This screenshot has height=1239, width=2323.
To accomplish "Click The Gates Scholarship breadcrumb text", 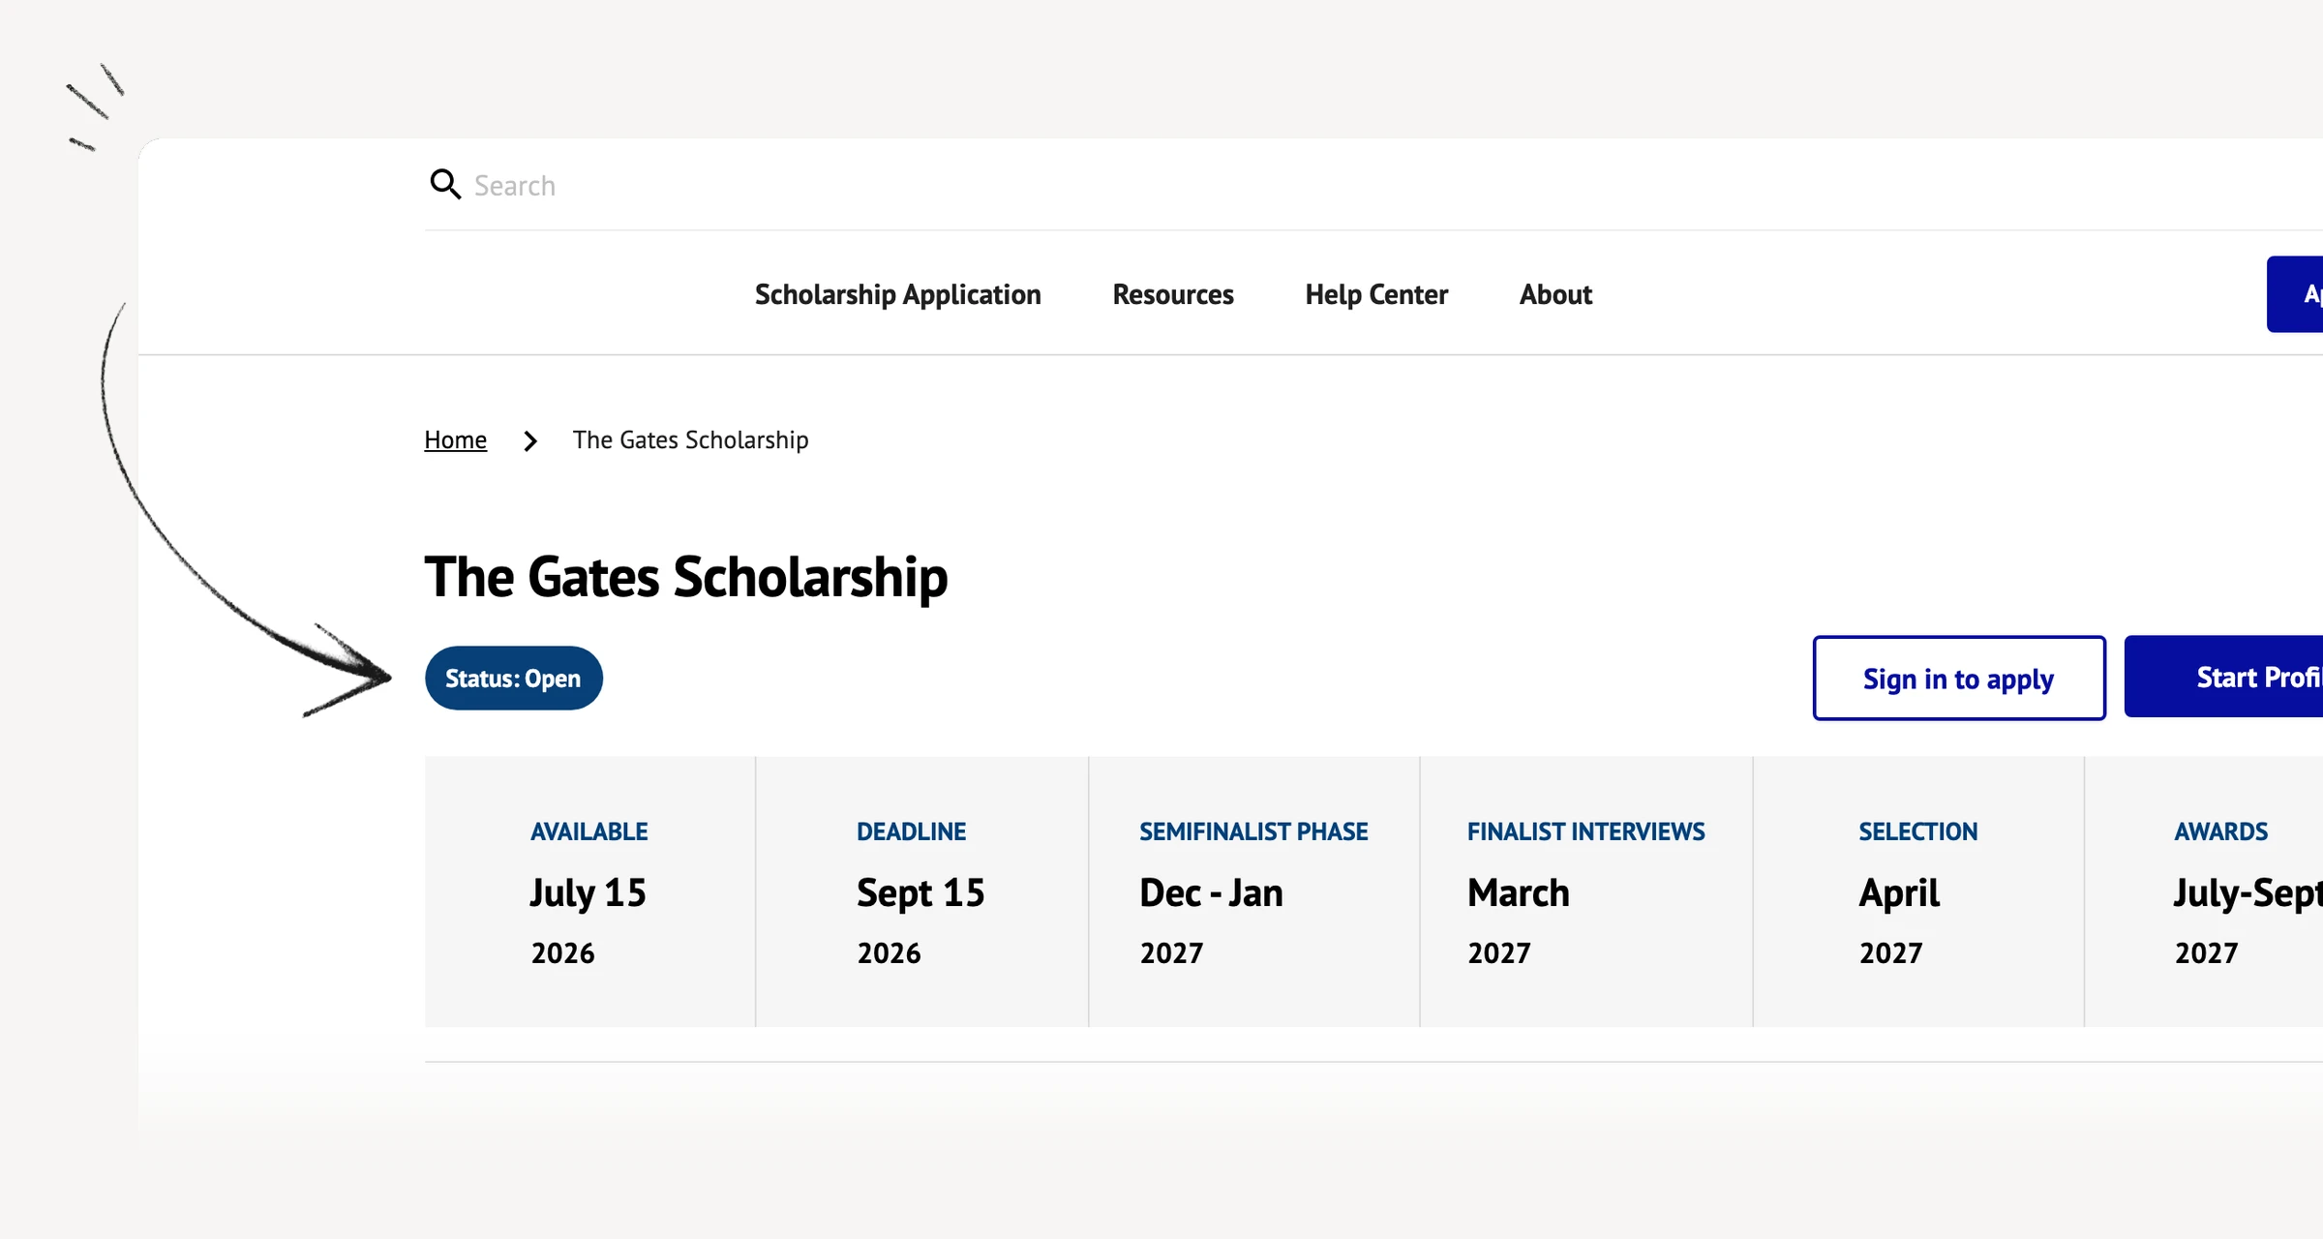I will point(690,440).
